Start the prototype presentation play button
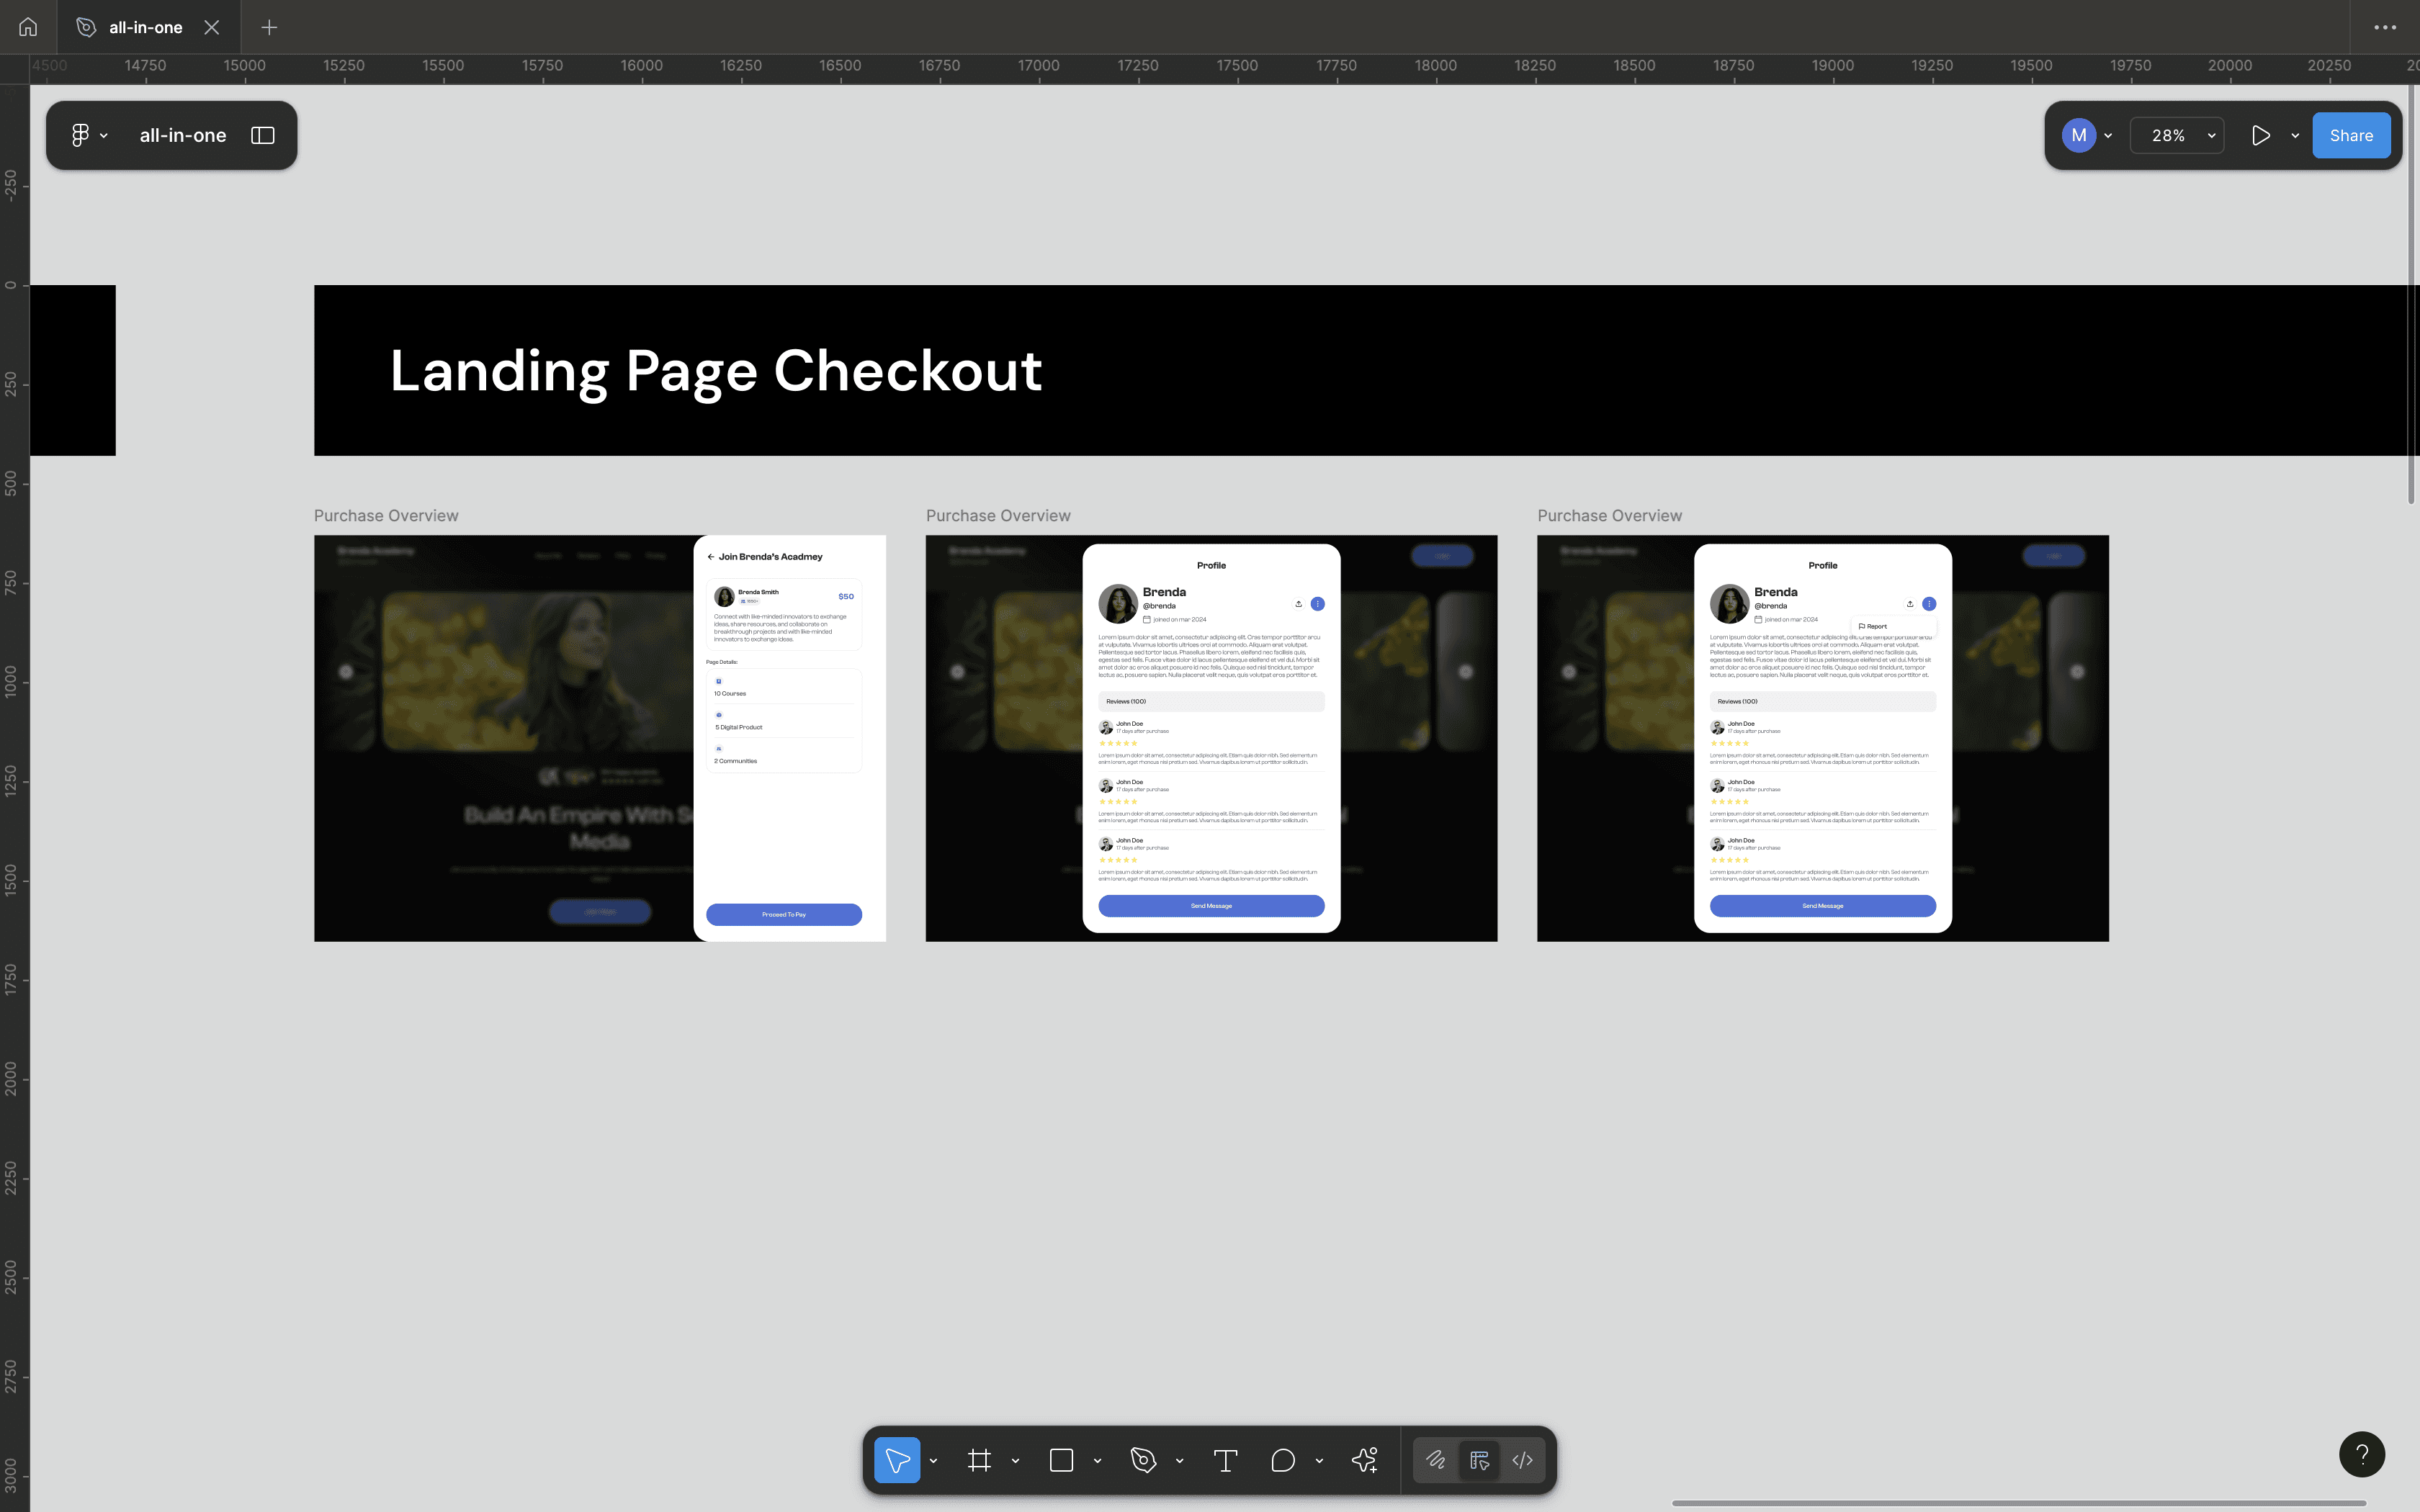Image resolution: width=2420 pixels, height=1512 pixels. pos(2260,135)
